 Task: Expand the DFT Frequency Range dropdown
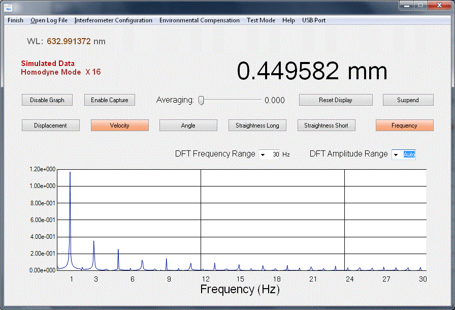pos(263,154)
